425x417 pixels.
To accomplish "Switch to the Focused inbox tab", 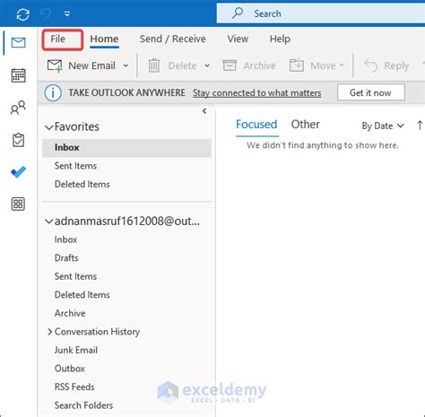I will pyautogui.click(x=256, y=125).
